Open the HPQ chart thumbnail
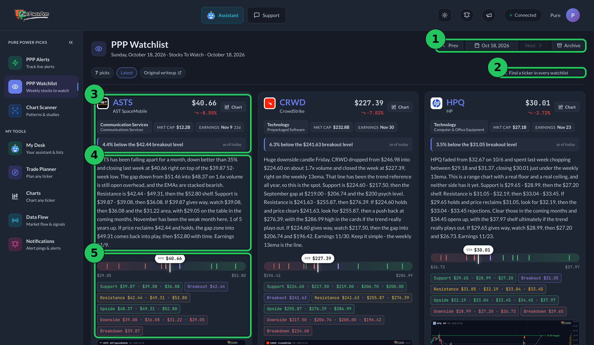This screenshot has height=345, width=594. pyautogui.click(x=505, y=333)
